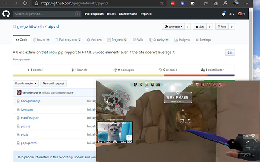Viewport: 260px width, 162px height.
Task: Switch to the Wiki tab
Action: pos(138,40)
